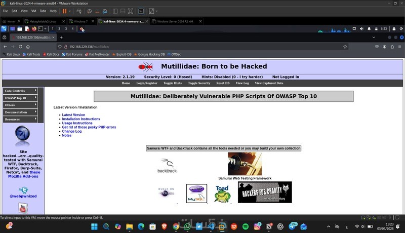Open Change Log link

(x=71, y=131)
